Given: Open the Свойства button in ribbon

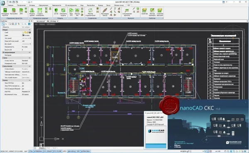Looking at the screenshot, I should pyautogui.click(x=144, y=12).
